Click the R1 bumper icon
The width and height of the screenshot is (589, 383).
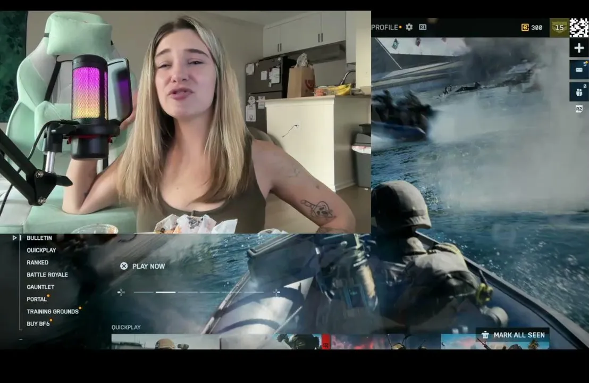(423, 27)
